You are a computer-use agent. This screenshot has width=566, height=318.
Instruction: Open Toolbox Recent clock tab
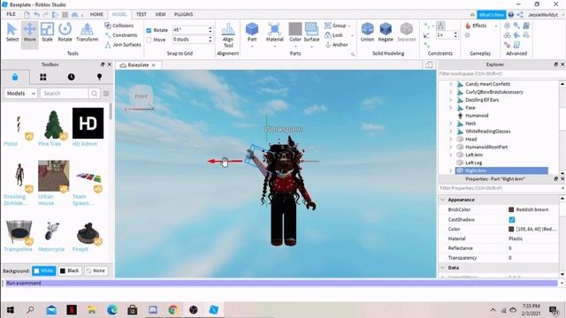click(x=71, y=77)
